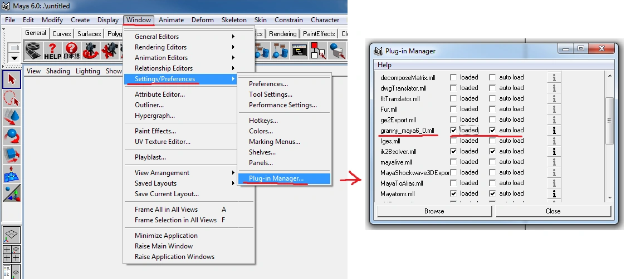This screenshot has width=626, height=279.
Task: Choose the Rotate tool with sphere icon
Action: click(12, 136)
